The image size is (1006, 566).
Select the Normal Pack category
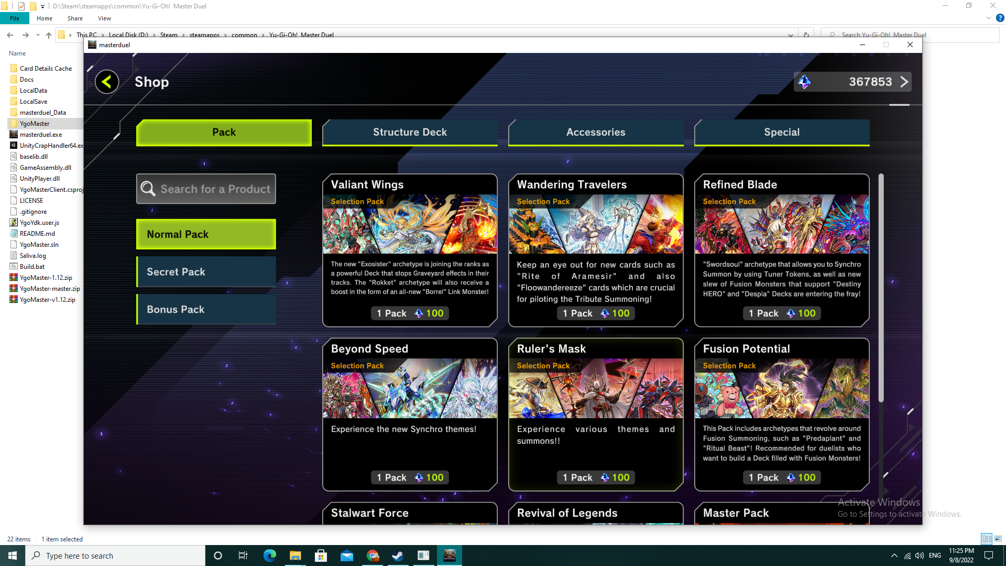pyautogui.click(x=206, y=234)
